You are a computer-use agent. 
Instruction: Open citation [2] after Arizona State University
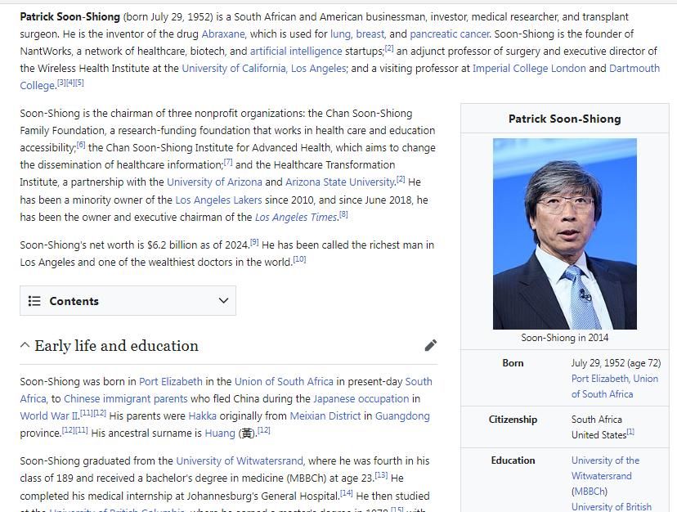(x=401, y=179)
